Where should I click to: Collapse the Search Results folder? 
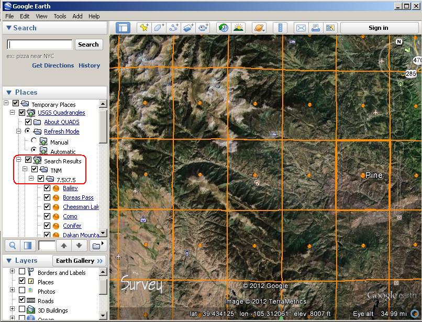tap(18, 159)
